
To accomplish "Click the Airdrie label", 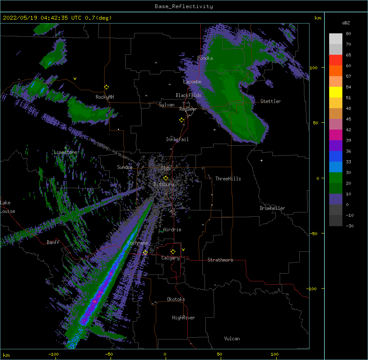I will 172,230.
